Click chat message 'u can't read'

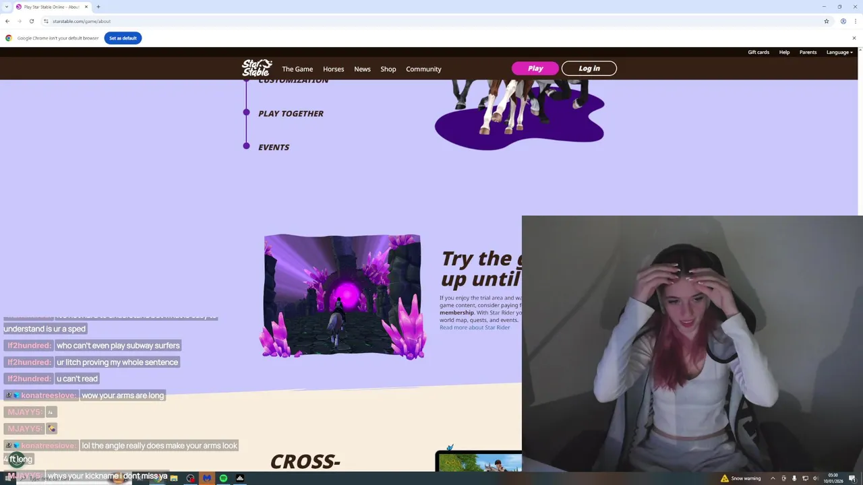[x=78, y=379]
